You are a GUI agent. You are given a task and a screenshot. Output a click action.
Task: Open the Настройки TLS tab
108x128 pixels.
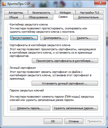pyautogui.click(x=89, y=13)
